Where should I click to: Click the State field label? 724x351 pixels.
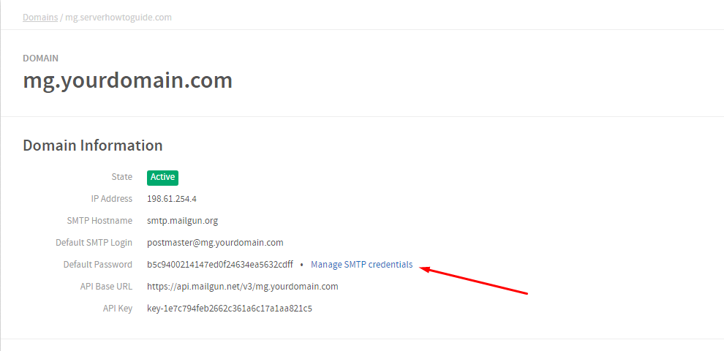click(x=121, y=177)
